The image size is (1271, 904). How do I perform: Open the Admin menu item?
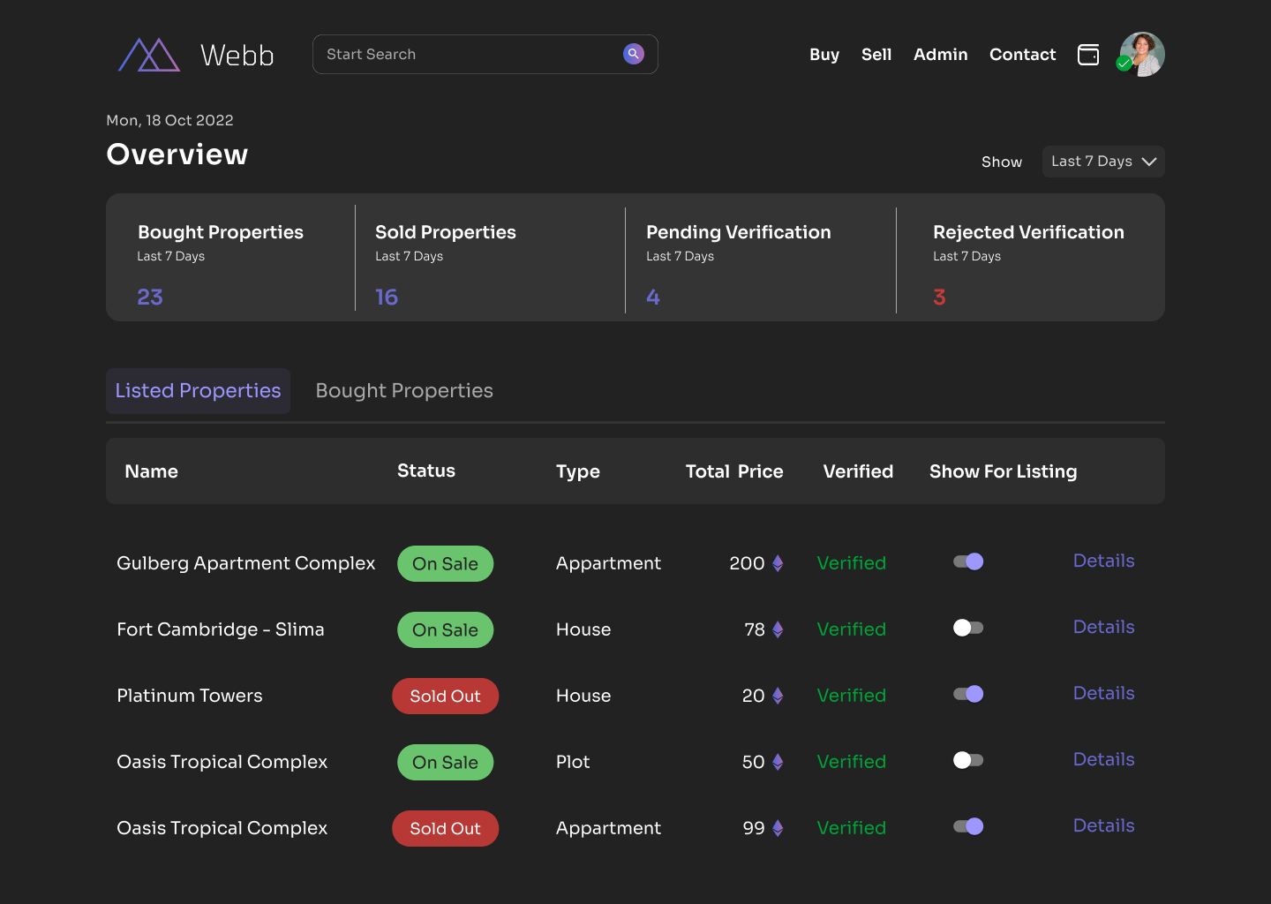[940, 55]
